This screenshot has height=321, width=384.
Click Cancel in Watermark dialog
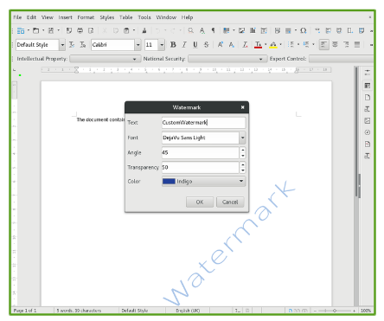(x=230, y=202)
